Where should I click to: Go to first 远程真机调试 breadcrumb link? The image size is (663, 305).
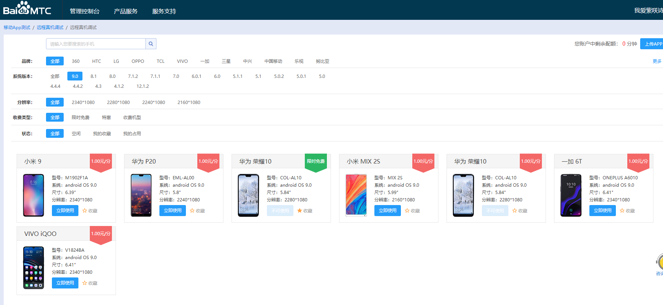point(50,28)
